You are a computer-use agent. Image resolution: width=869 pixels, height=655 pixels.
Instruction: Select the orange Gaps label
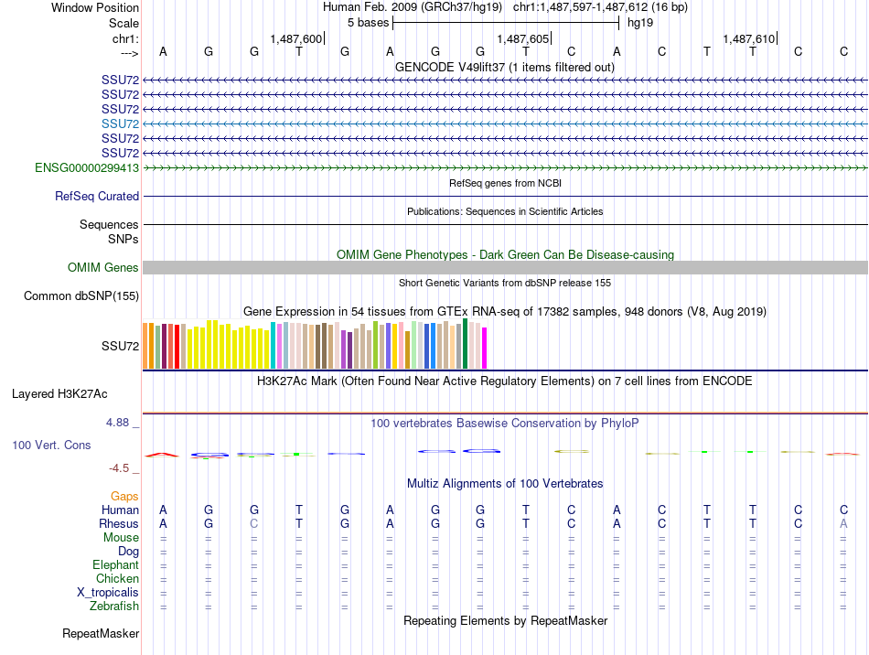pos(124,497)
